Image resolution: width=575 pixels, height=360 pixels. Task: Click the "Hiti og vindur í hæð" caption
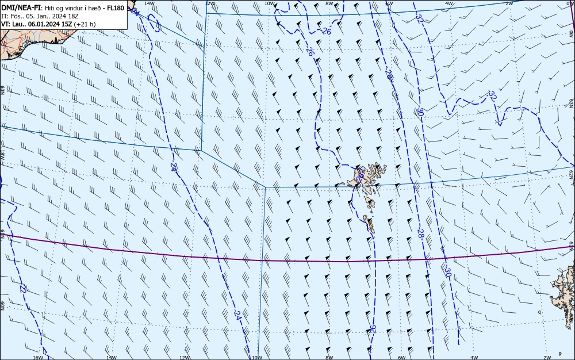72,8
